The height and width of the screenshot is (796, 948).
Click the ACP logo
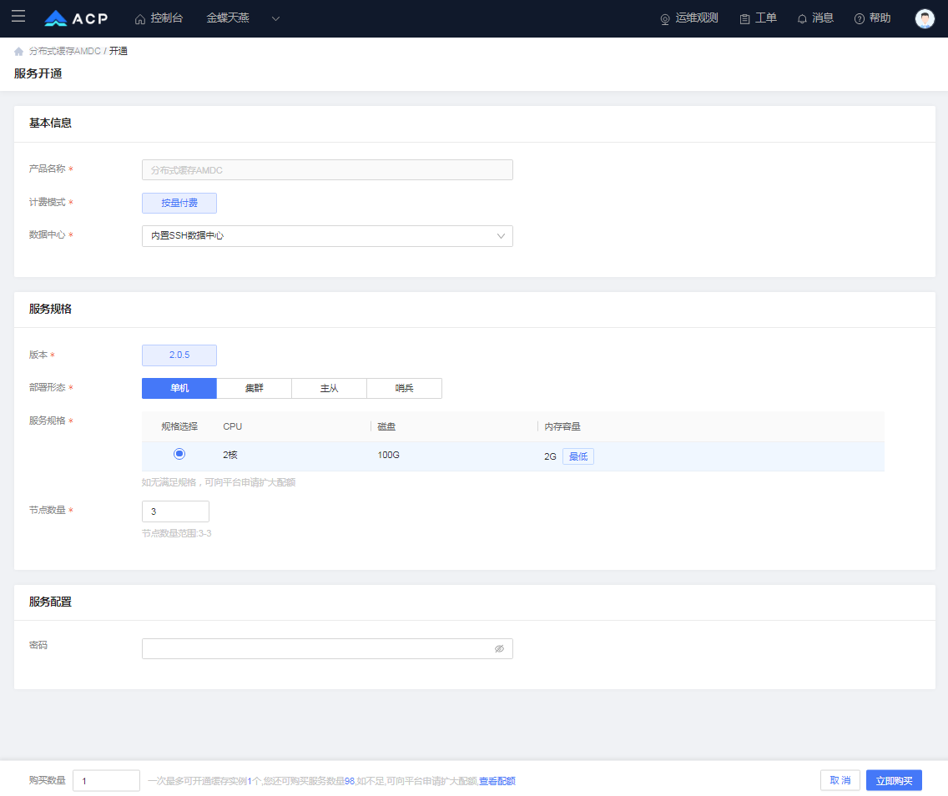76,18
